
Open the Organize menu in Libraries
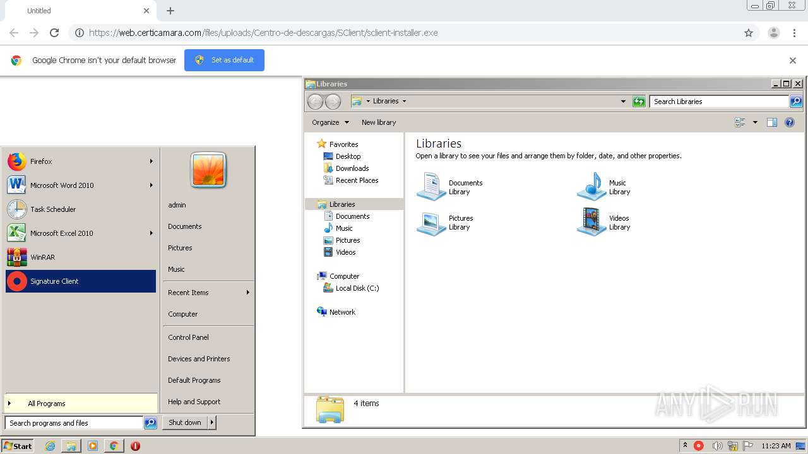click(330, 122)
